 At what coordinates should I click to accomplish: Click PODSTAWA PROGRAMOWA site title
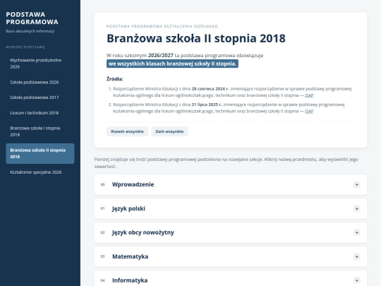click(x=32, y=18)
